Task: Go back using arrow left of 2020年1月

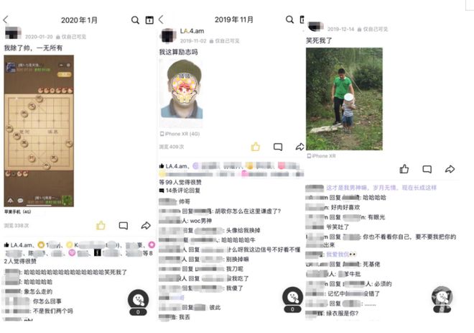Action: click(6, 20)
